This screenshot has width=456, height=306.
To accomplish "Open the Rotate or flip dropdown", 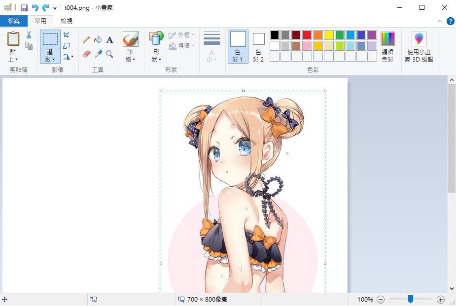I will click(x=68, y=56).
